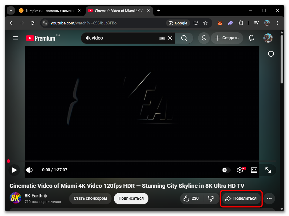Expand the tab search dropdown arrow

pyautogui.click(x=11, y=10)
